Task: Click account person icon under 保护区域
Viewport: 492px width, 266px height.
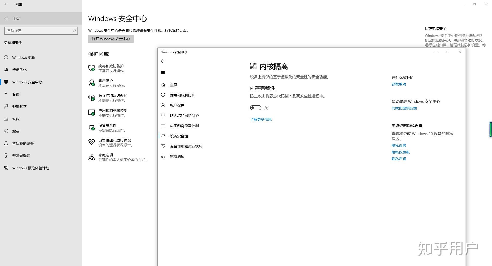Action: tap(92, 83)
